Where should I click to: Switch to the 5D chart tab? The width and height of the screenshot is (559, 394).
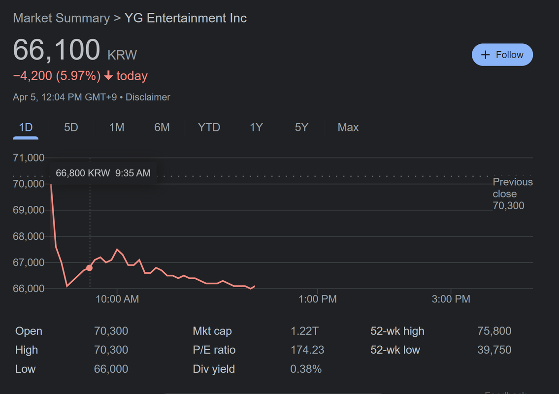point(71,127)
